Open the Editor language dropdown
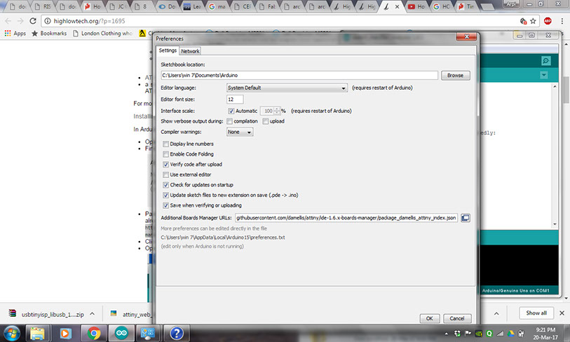Viewport: 570px width, 342px height. click(287, 88)
